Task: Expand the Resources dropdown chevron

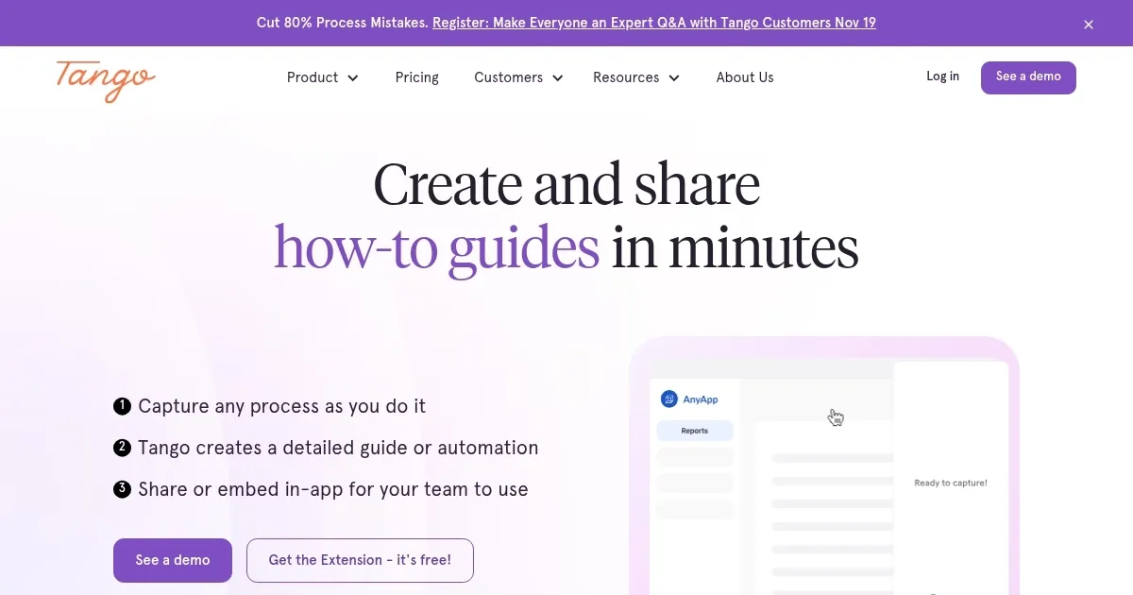Action: [x=674, y=78]
